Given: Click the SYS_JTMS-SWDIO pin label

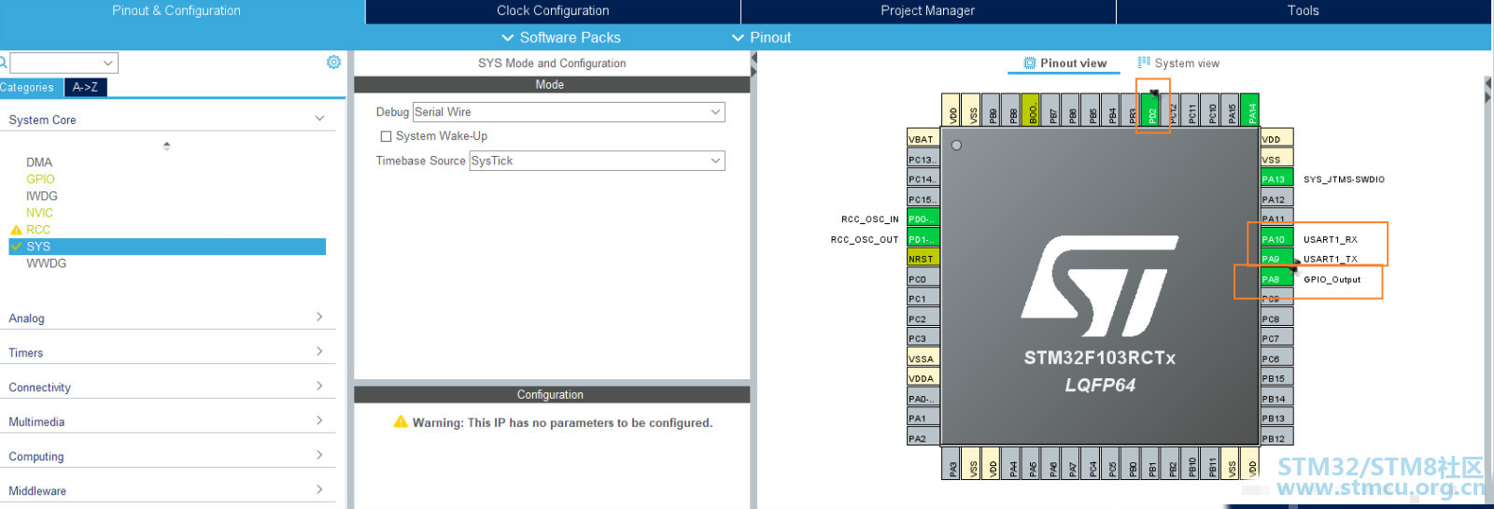Looking at the screenshot, I should point(1344,179).
